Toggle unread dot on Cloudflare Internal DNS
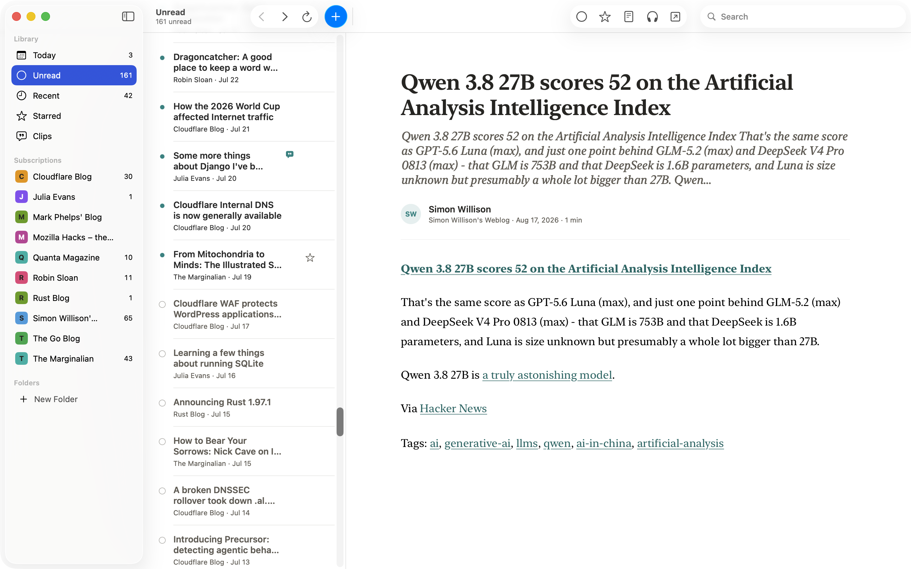The image size is (911, 569). pyautogui.click(x=162, y=206)
